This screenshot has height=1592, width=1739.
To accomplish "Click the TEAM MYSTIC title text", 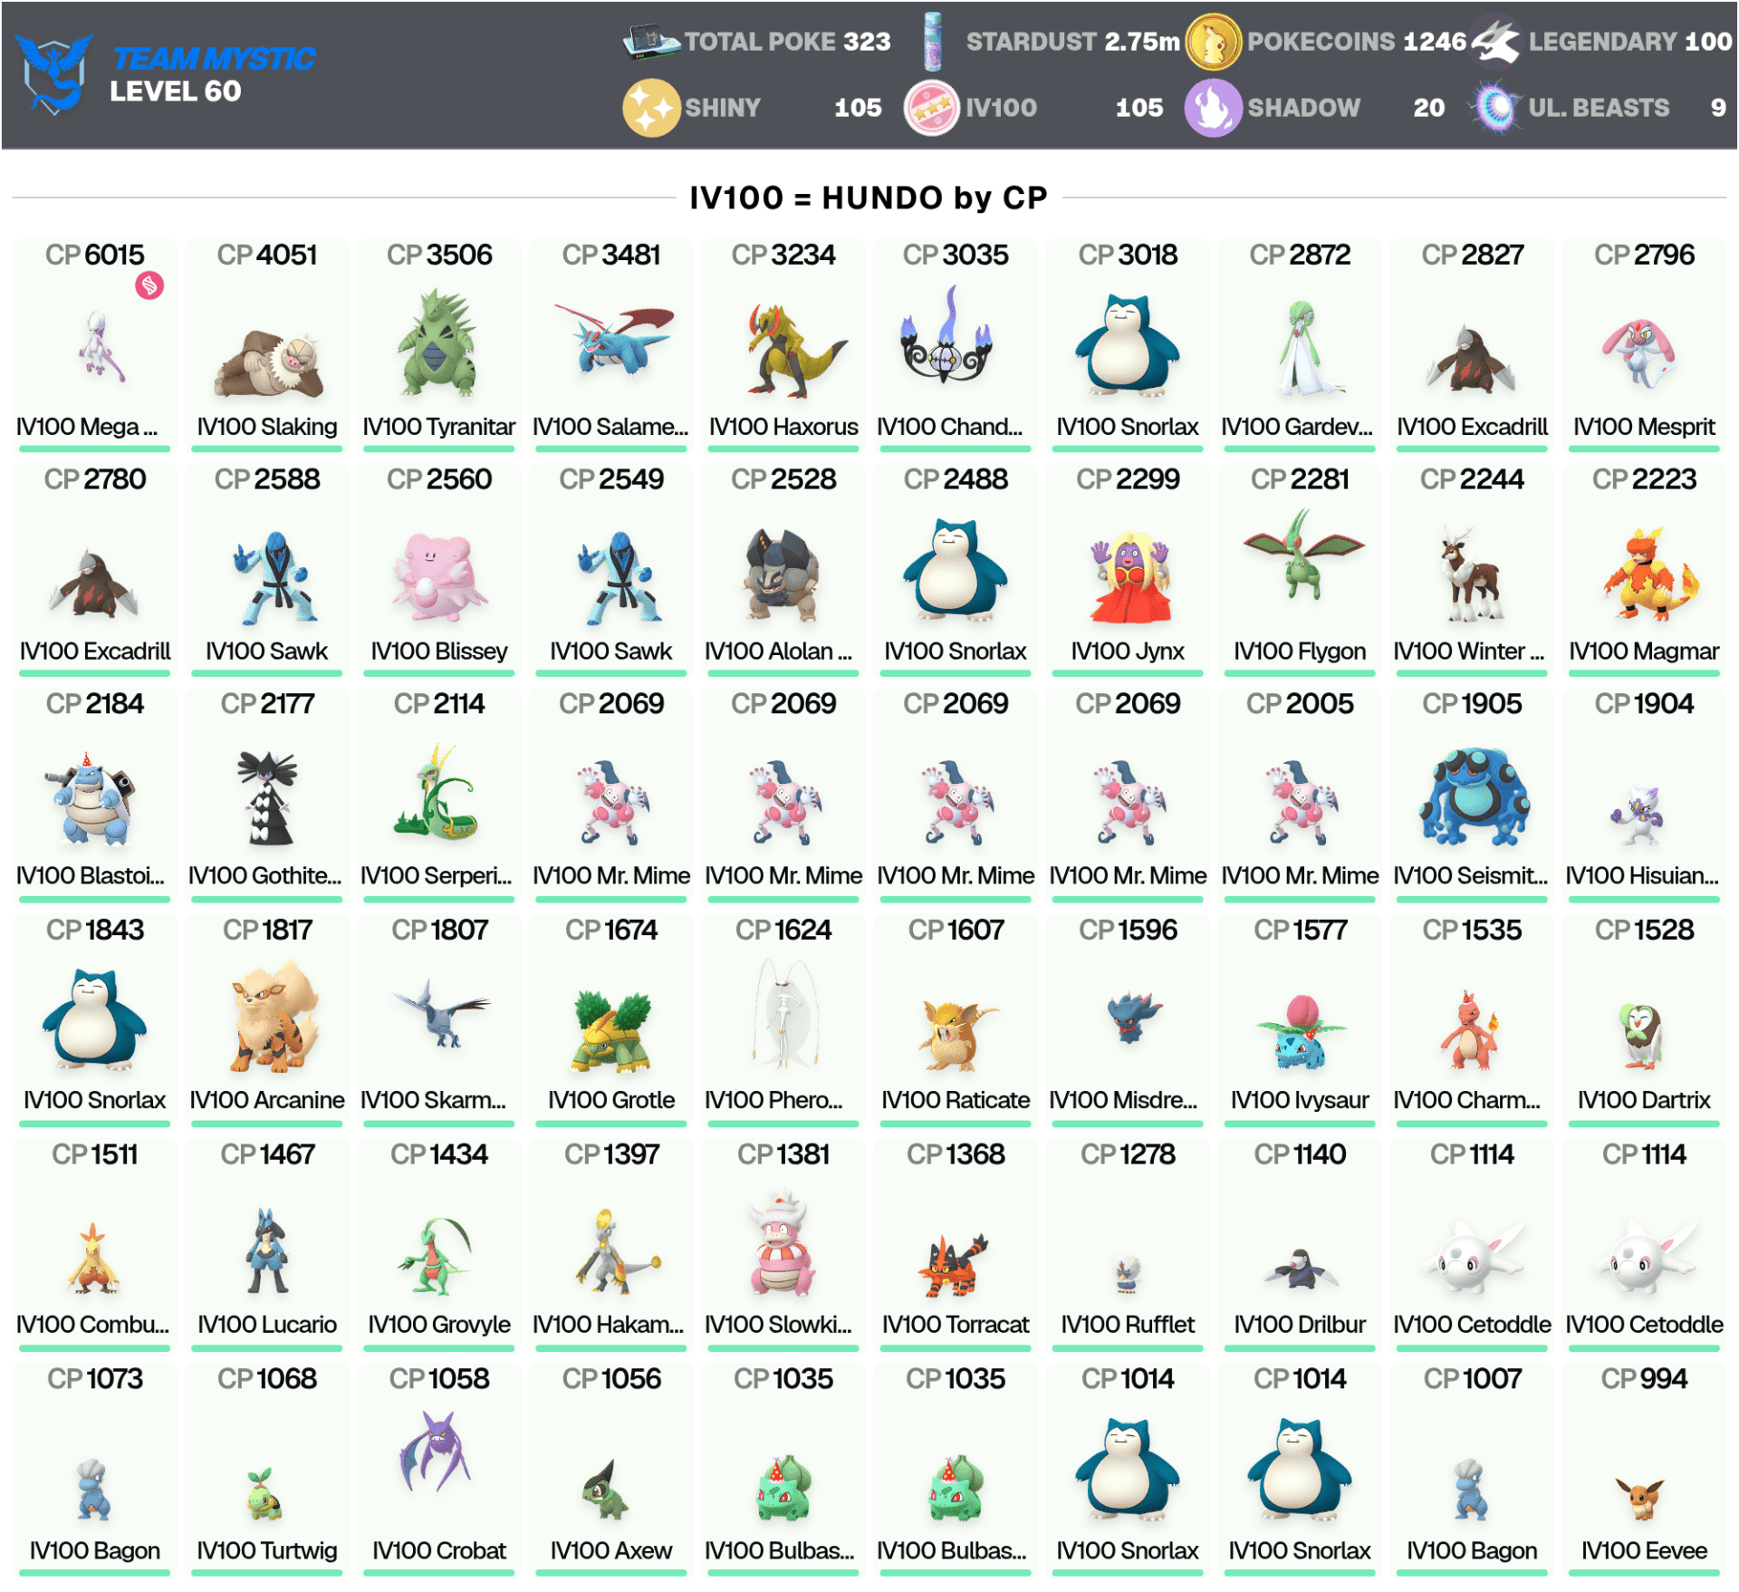I will 214,59.
